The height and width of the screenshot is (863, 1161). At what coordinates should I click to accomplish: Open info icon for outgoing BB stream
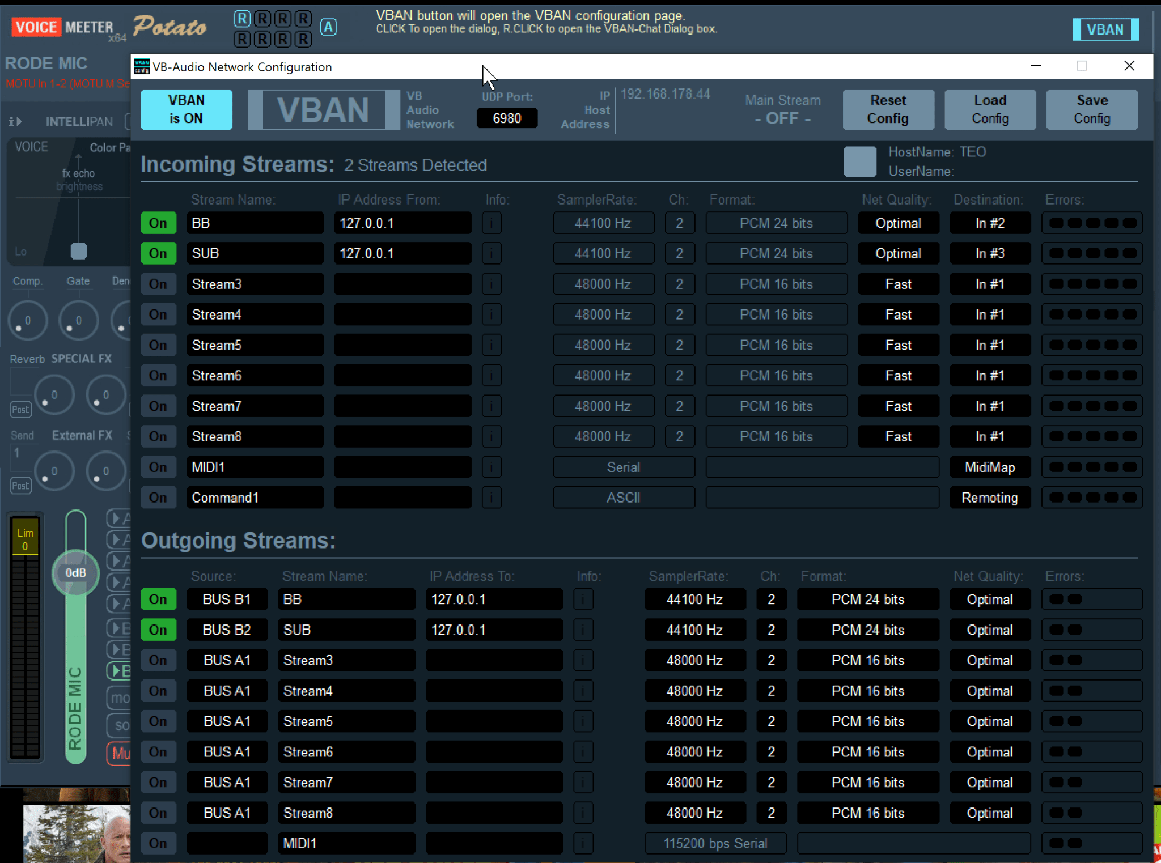583,600
